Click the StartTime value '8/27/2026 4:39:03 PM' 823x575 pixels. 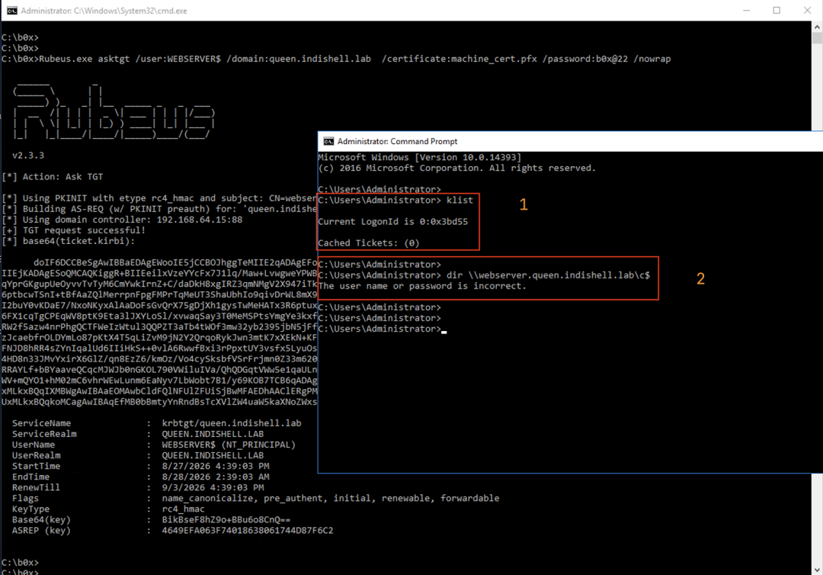[215, 466]
